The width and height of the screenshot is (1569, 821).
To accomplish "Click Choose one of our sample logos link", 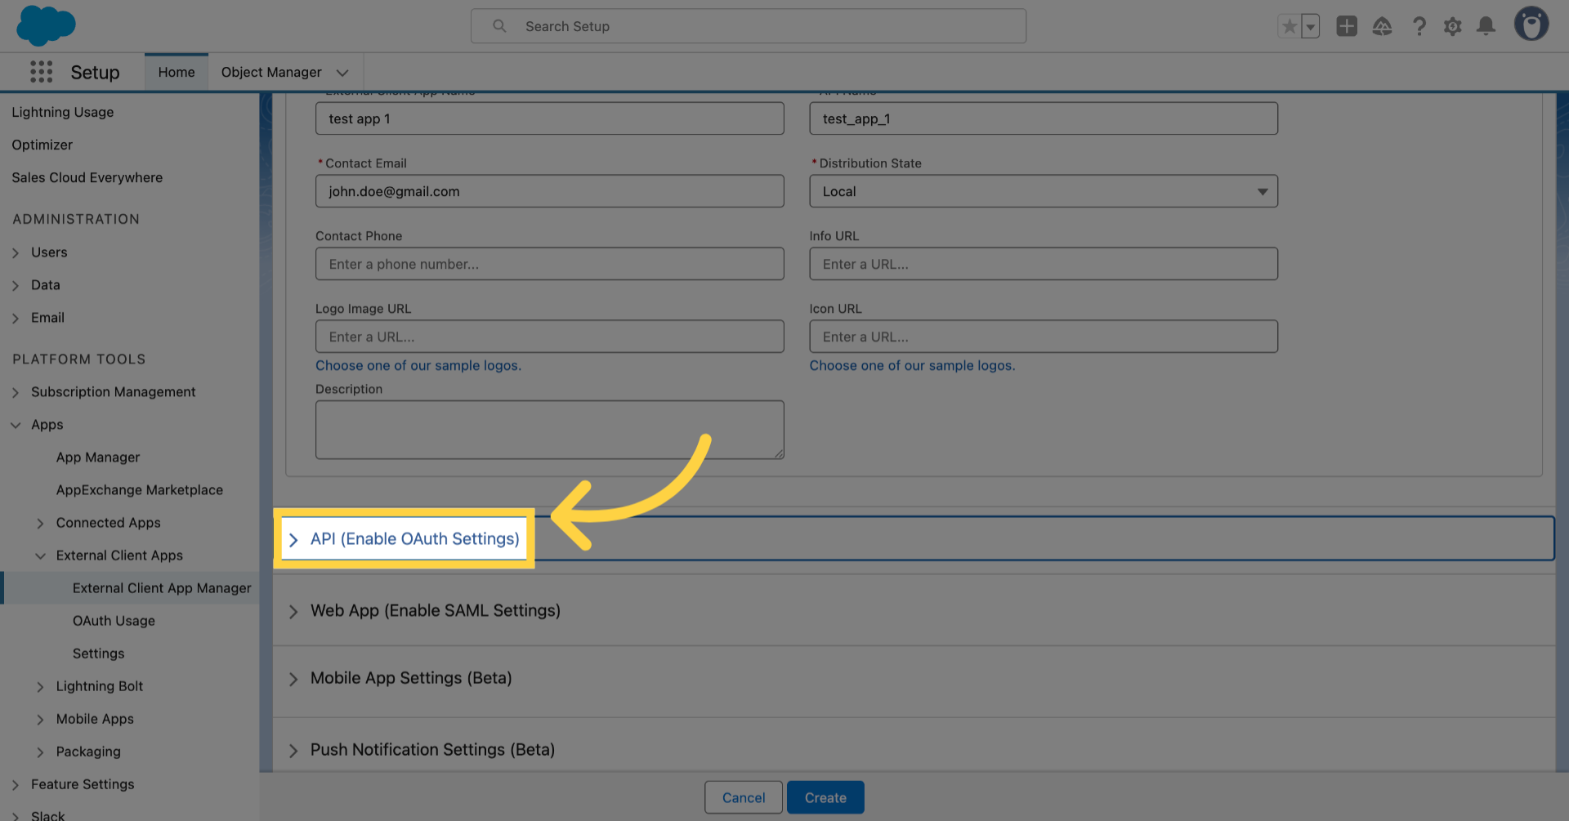I will coord(418,365).
